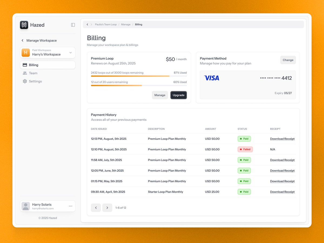This screenshot has width=324, height=243.
Task: Click Amount column header
Action: pyautogui.click(x=211, y=129)
